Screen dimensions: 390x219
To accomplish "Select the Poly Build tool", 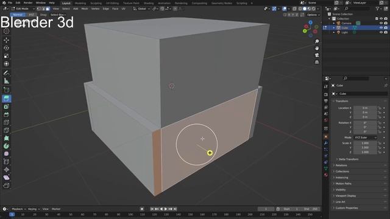I will click(x=7, y=138).
